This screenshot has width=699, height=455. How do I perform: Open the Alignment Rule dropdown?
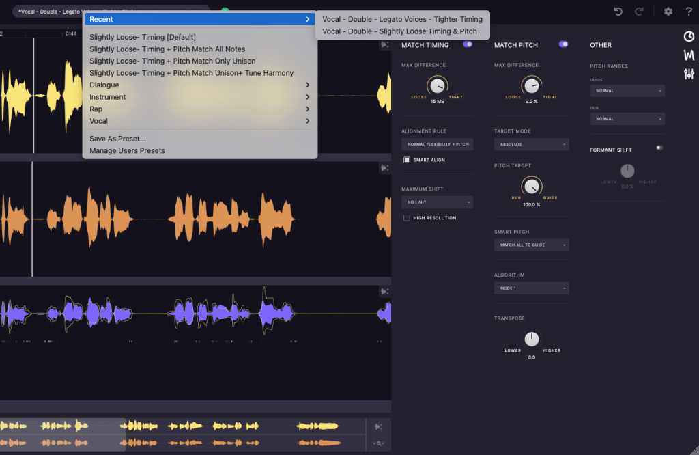pyautogui.click(x=437, y=145)
